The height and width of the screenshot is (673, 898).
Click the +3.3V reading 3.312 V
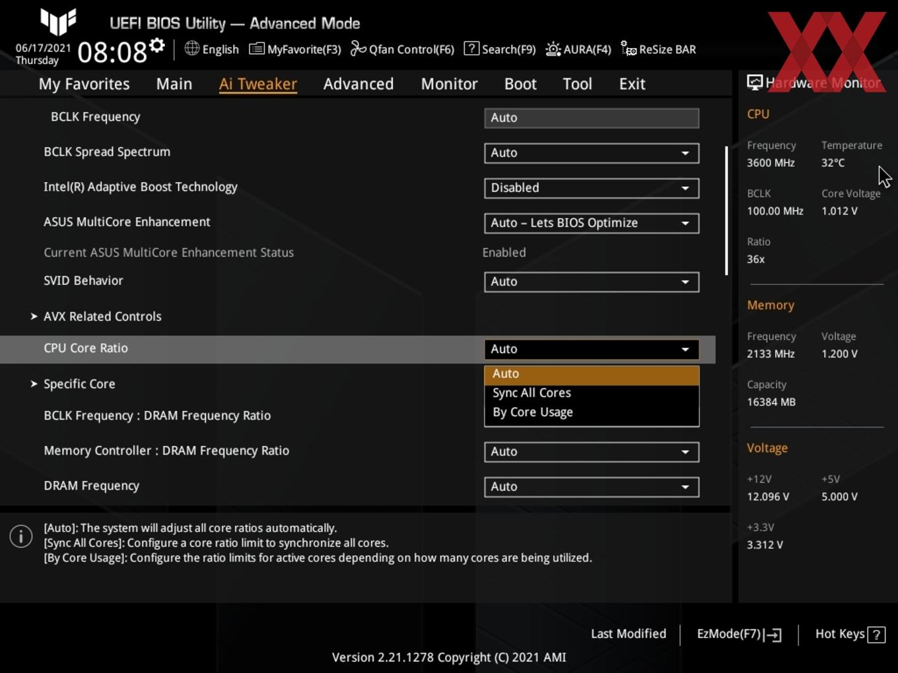click(x=765, y=545)
